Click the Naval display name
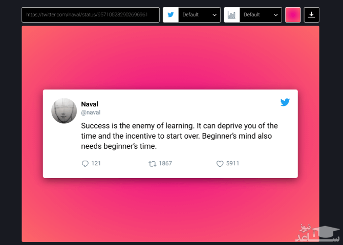Viewport: 343px width, 245px height. (x=90, y=104)
